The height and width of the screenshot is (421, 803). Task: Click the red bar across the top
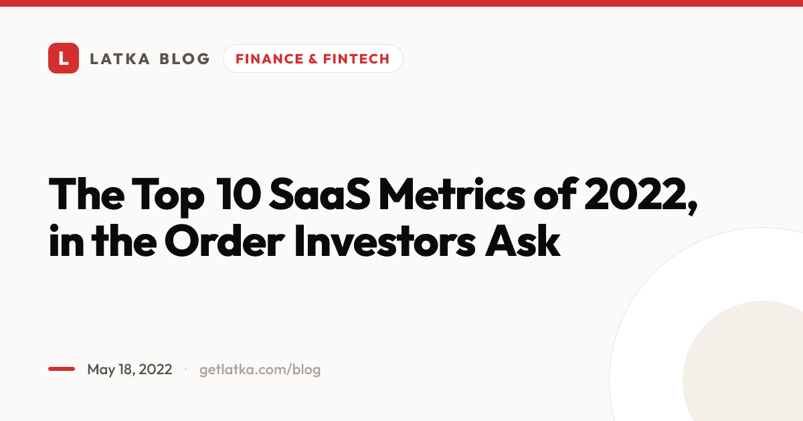[401, 3]
